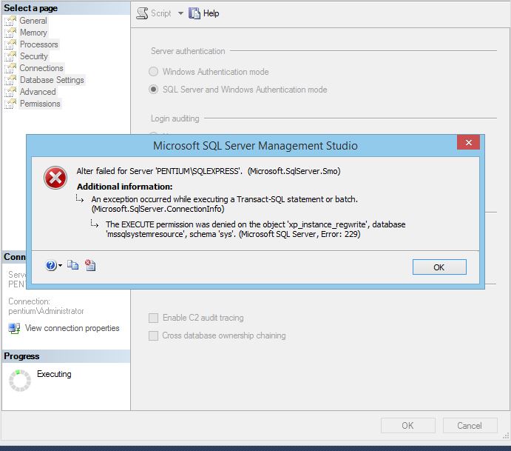511x451 pixels.
Task: Click the icon beside Permissions page
Action: 10,104
